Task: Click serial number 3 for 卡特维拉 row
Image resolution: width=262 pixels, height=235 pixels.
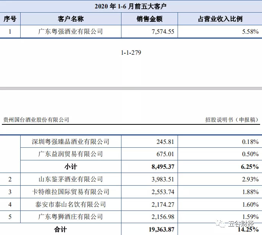Action: (x=10, y=192)
